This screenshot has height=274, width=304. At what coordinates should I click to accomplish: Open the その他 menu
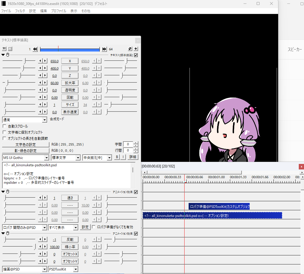point(86,11)
